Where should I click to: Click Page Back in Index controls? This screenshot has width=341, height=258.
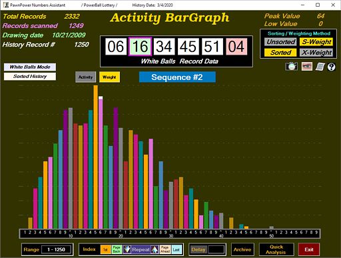pos(117,249)
